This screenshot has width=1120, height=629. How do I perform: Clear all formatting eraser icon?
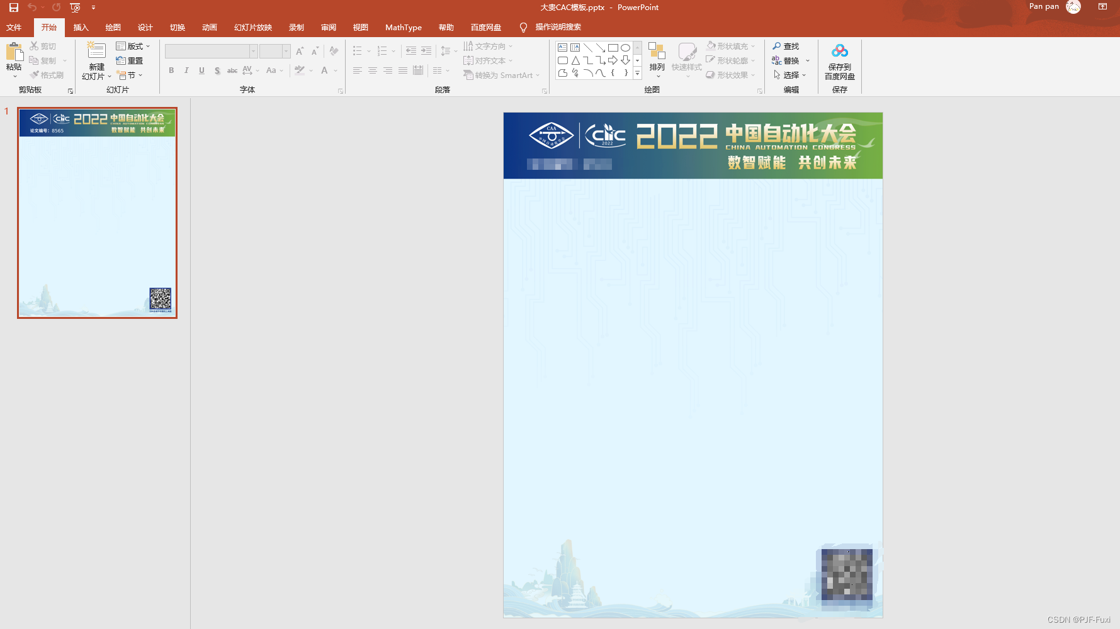[x=334, y=51]
